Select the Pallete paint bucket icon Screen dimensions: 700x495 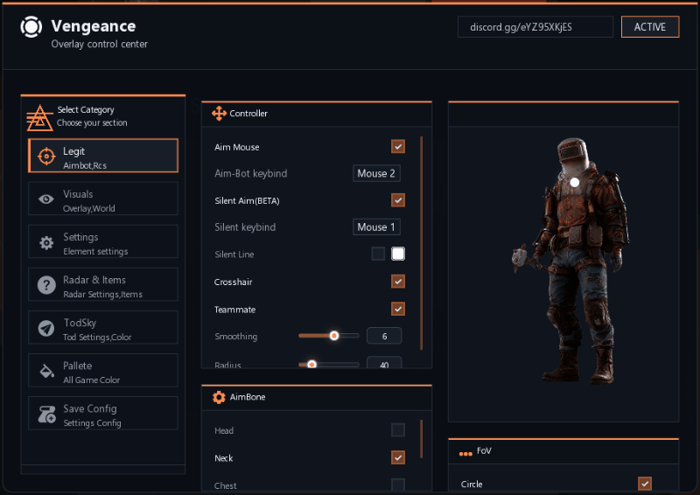tap(46, 371)
